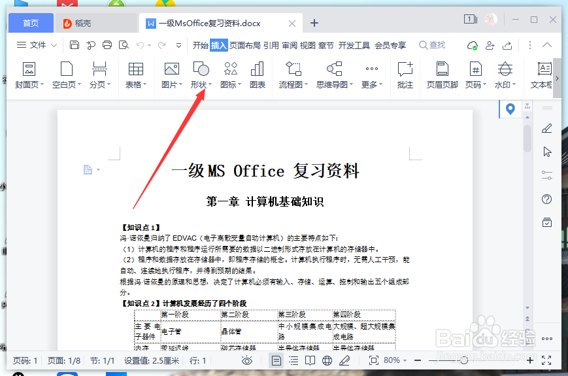The width and height of the screenshot is (568, 376).
Task: Insert a Flowchart (流程图)
Action: [293, 75]
